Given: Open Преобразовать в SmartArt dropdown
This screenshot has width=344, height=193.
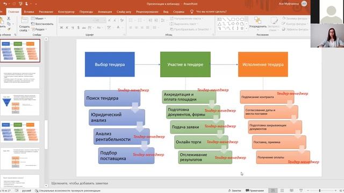Looking at the screenshot, I should pyautogui.click(x=190, y=29).
